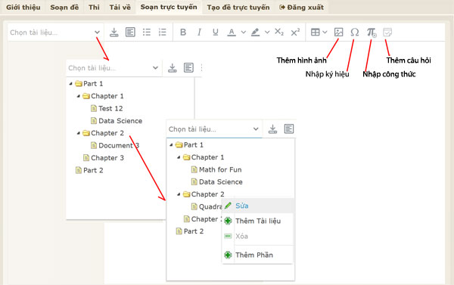Open the table options dropdown arrow
Image resolution: width=454 pixels, height=285 pixels.
(325, 32)
